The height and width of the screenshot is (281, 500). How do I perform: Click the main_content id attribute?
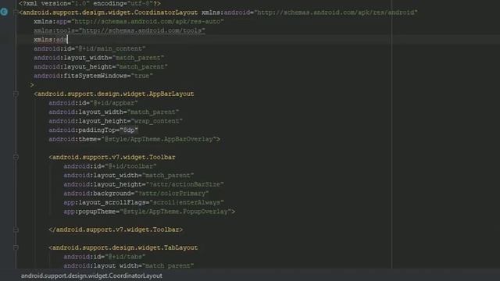click(90, 48)
